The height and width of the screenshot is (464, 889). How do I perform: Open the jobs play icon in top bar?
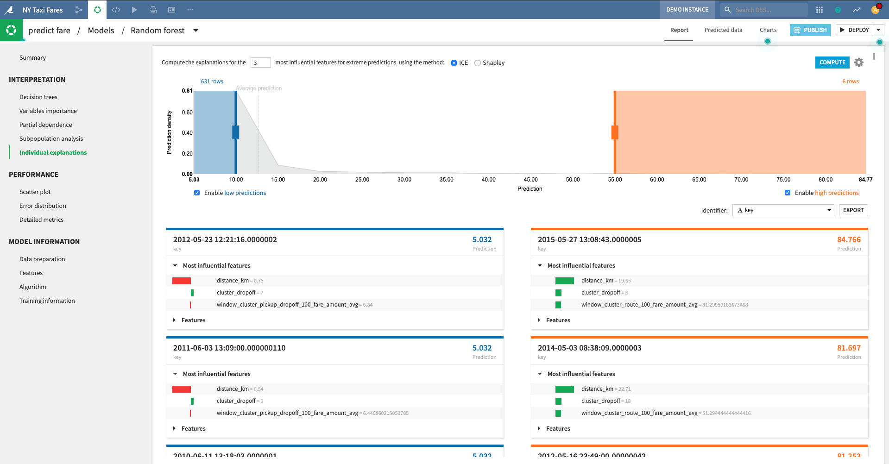(x=134, y=10)
